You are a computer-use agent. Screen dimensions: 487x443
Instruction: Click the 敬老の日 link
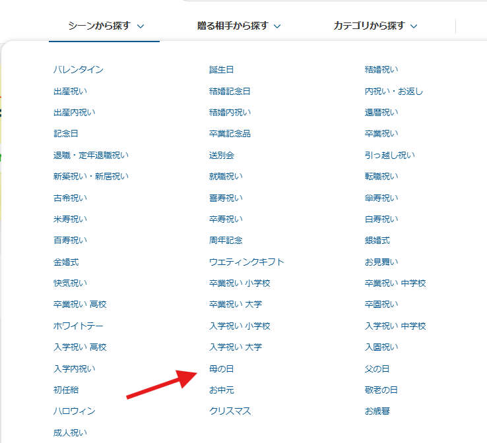coord(381,390)
